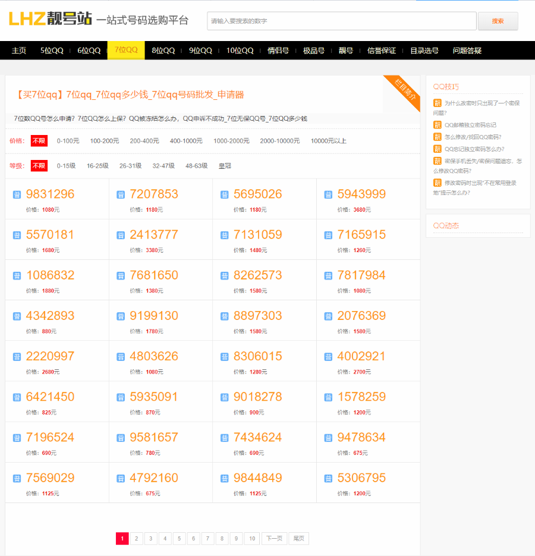The image size is (535, 556).
Task: Click the 普 badge next to 5306795
Action: [x=328, y=478]
